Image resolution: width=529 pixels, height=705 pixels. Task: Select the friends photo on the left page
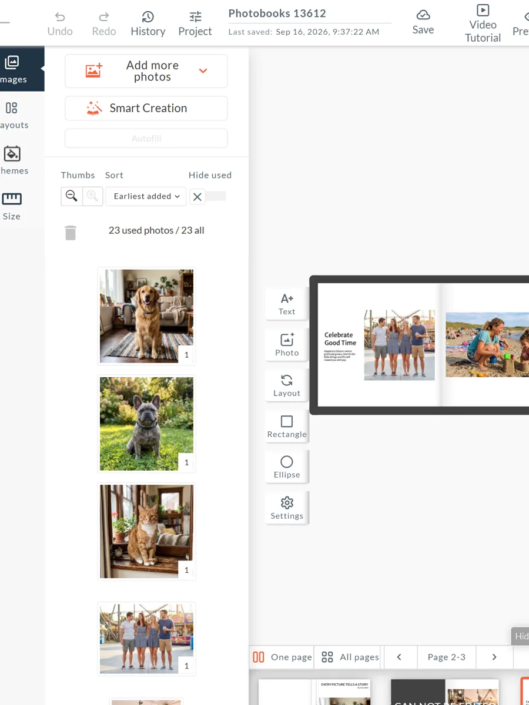(x=400, y=345)
